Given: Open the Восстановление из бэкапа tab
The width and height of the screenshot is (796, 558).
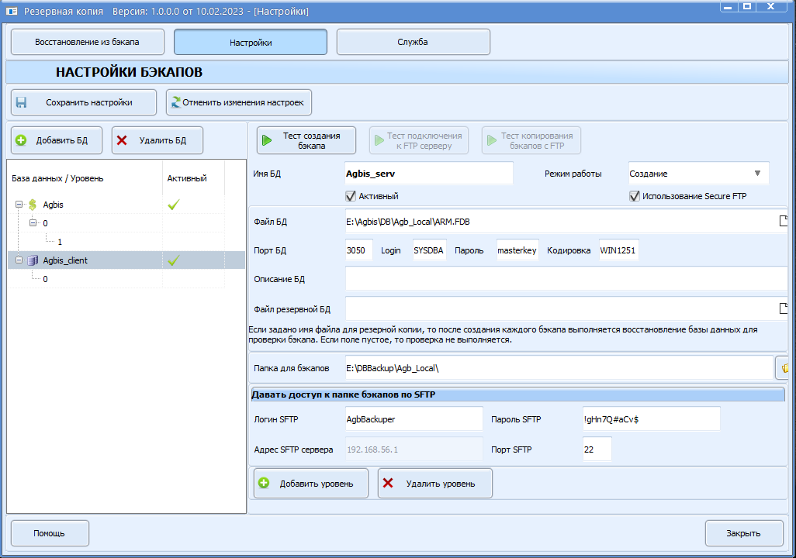Looking at the screenshot, I should coord(88,42).
